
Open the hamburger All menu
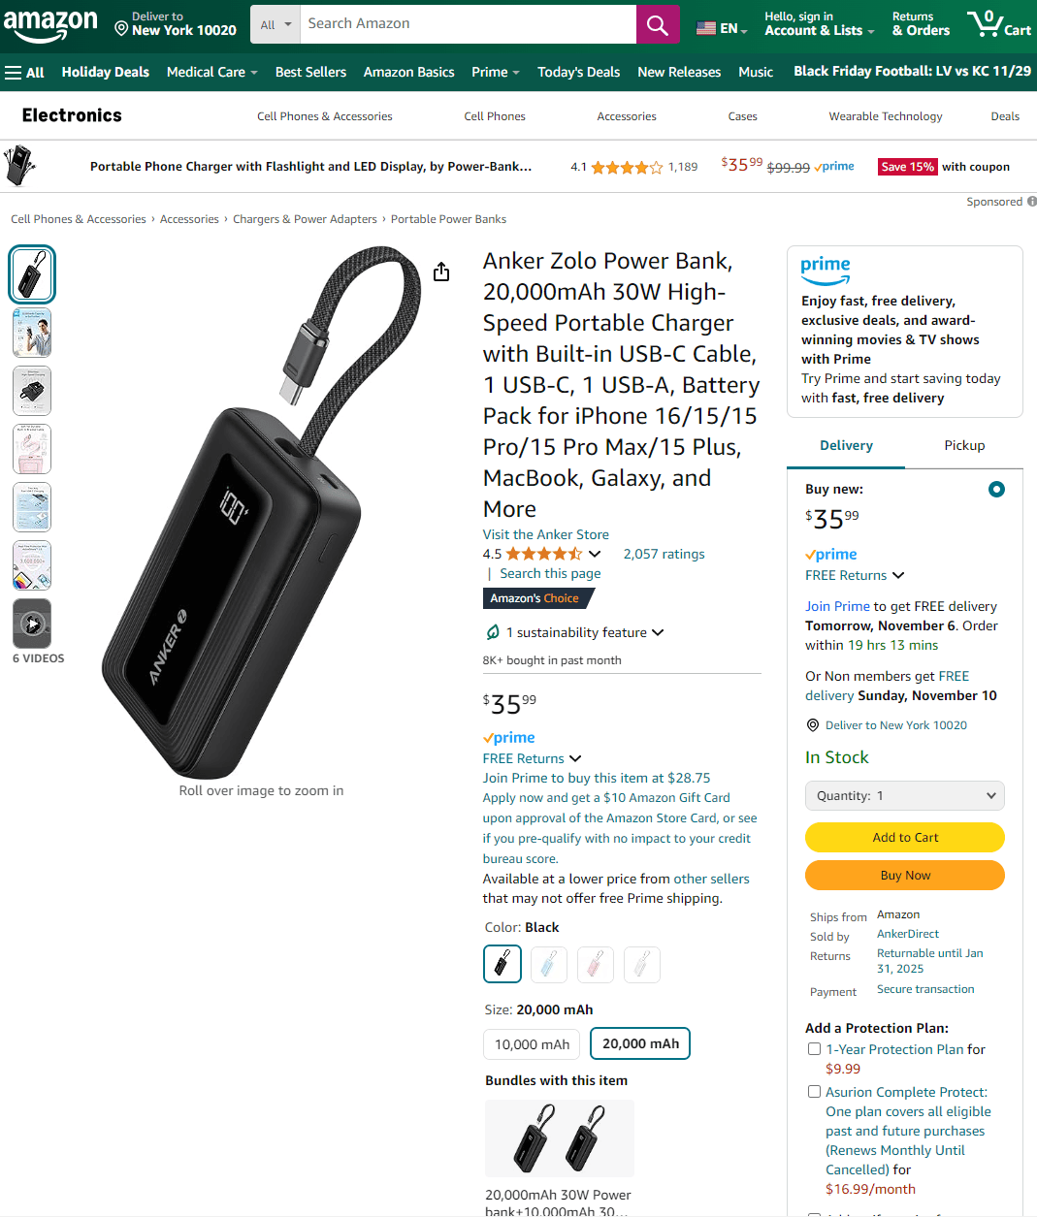pos(24,73)
